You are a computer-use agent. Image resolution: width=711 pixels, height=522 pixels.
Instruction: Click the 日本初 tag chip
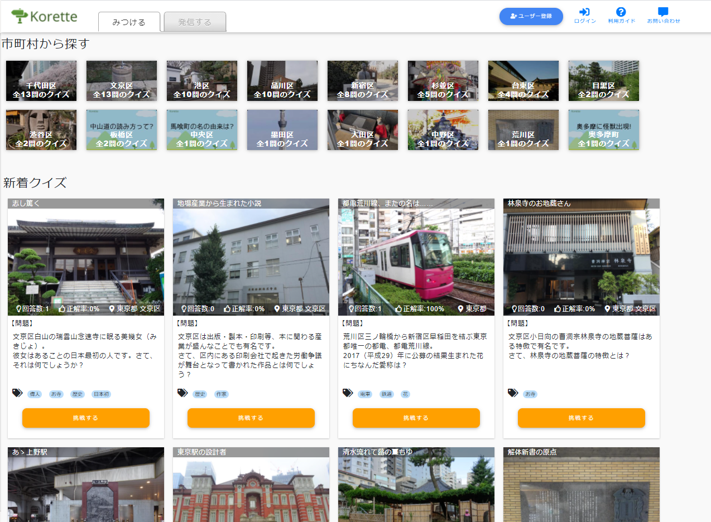point(101,394)
